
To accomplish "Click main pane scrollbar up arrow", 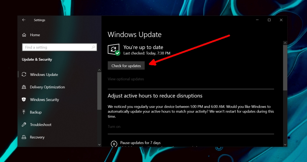I will (x=285, y=43).
